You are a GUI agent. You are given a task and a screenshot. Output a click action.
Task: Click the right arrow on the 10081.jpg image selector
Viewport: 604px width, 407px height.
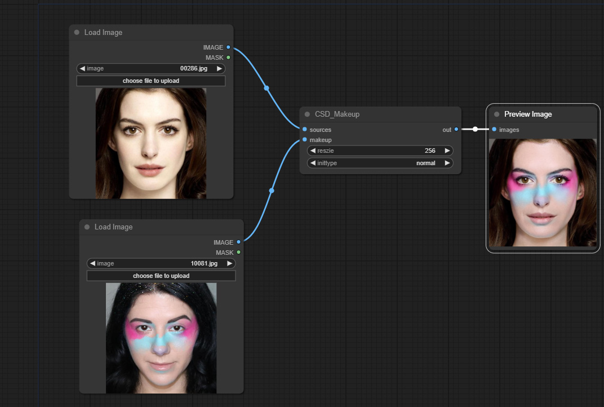230,263
